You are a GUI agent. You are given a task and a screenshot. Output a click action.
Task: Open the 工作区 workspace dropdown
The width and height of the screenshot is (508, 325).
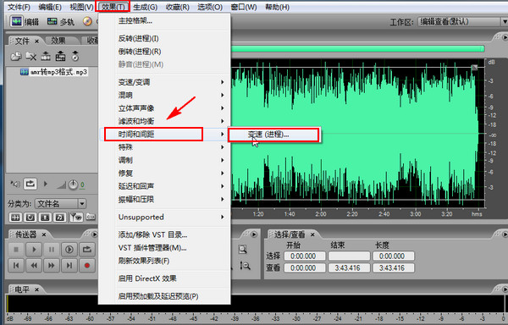click(462, 22)
